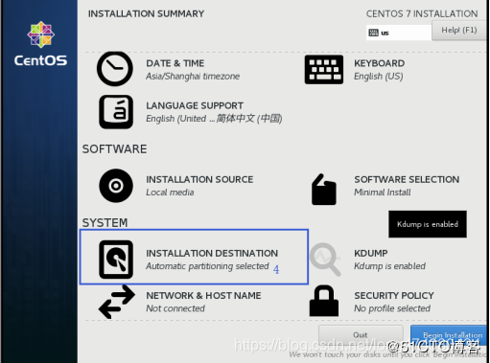Click 'Minimal Install' status text
The height and width of the screenshot is (363, 490).
coord(383,193)
